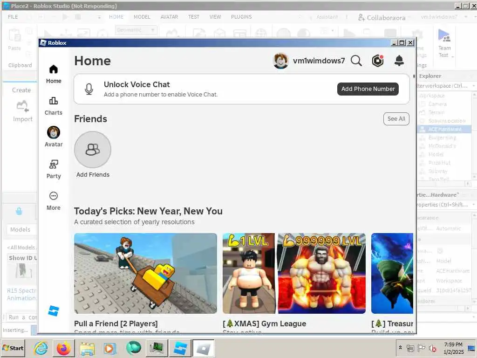
Task: Open Windows Explorer folder from taskbar
Action: (87, 348)
